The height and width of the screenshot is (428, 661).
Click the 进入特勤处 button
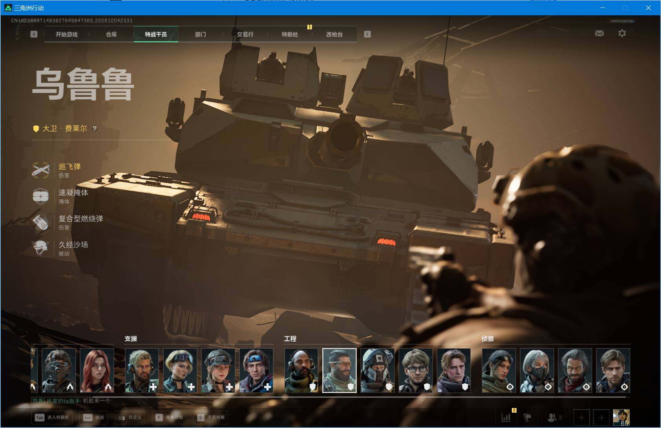coord(52,417)
